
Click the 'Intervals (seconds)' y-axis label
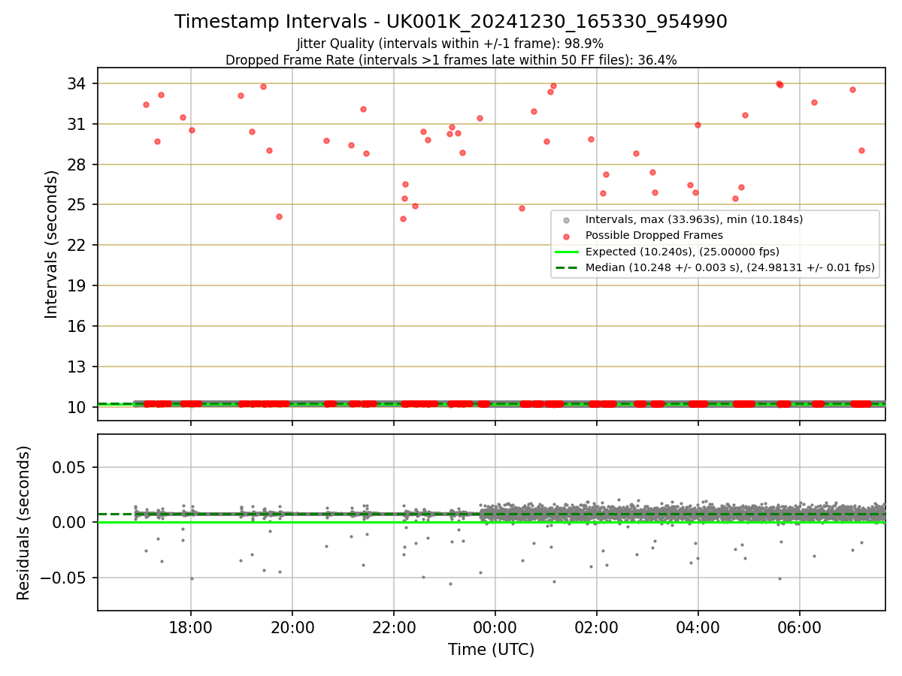coord(52,244)
